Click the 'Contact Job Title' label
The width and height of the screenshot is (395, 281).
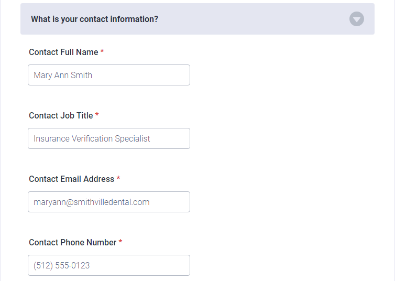click(61, 116)
